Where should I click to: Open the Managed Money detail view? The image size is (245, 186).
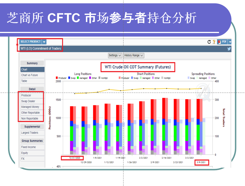(32, 107)
